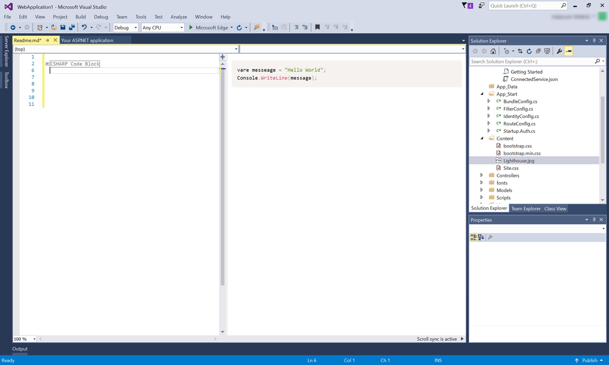The height and width of the screenshot is (365, 609).
Task: Close the Readme.md tab
Action: pos(55,40)
